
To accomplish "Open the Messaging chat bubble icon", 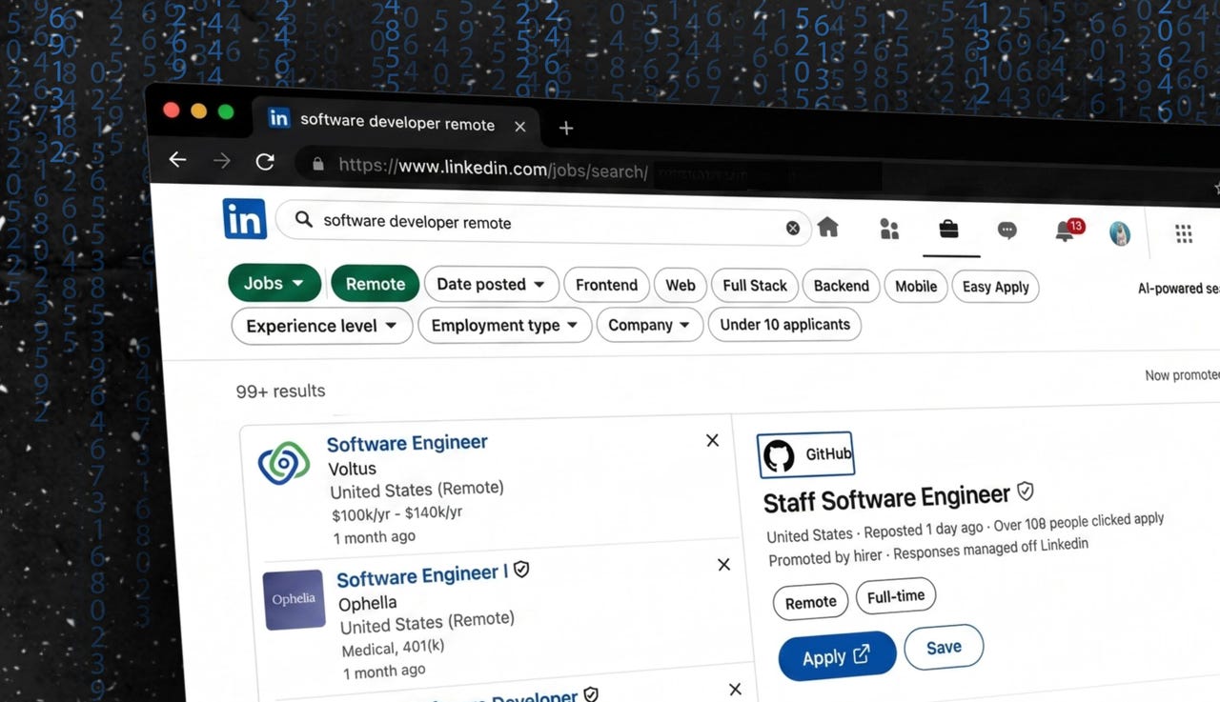I will pos(1006,231).
